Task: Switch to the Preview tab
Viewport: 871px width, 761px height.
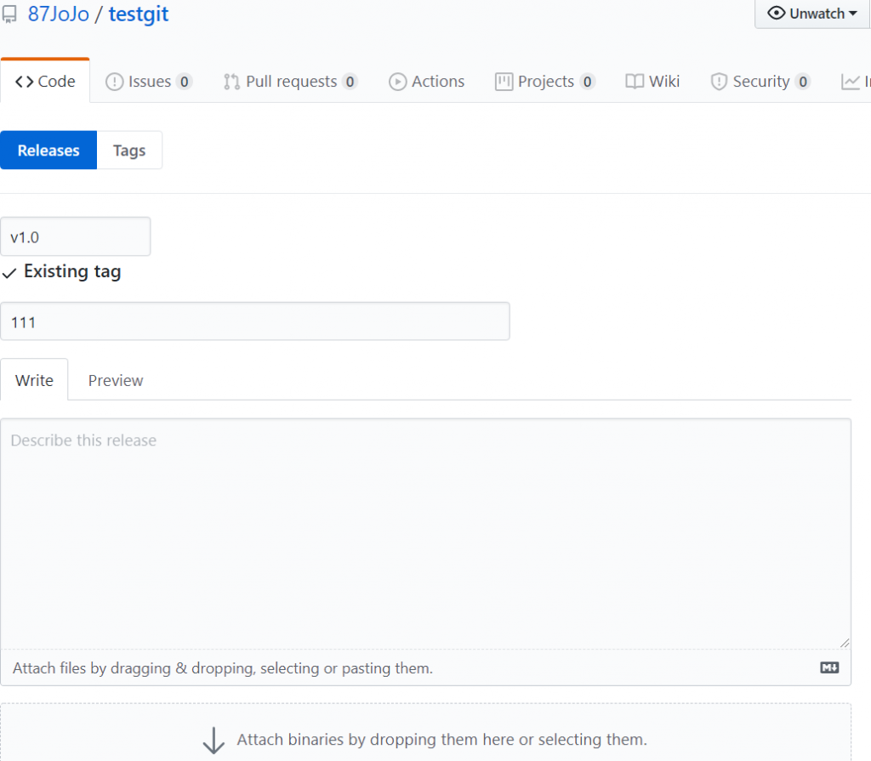Action: pyautogui.click(x=116, y=380)
